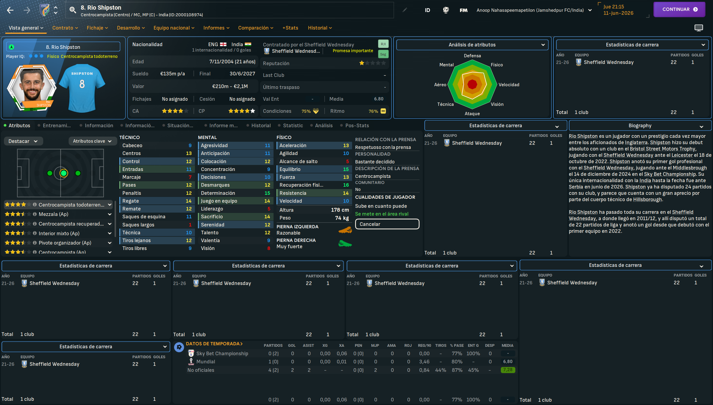Click the football icon beside Datos de temporada

point(179,347)
